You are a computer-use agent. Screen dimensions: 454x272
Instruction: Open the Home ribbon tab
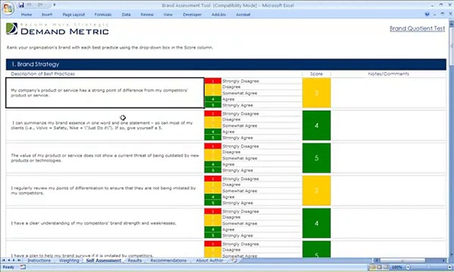26,15
